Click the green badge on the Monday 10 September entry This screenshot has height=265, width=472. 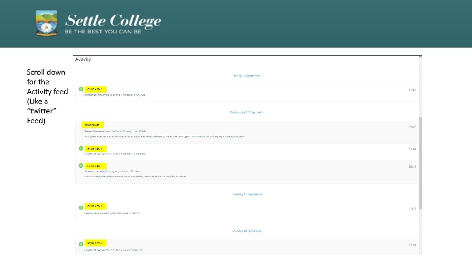(81, 244)
